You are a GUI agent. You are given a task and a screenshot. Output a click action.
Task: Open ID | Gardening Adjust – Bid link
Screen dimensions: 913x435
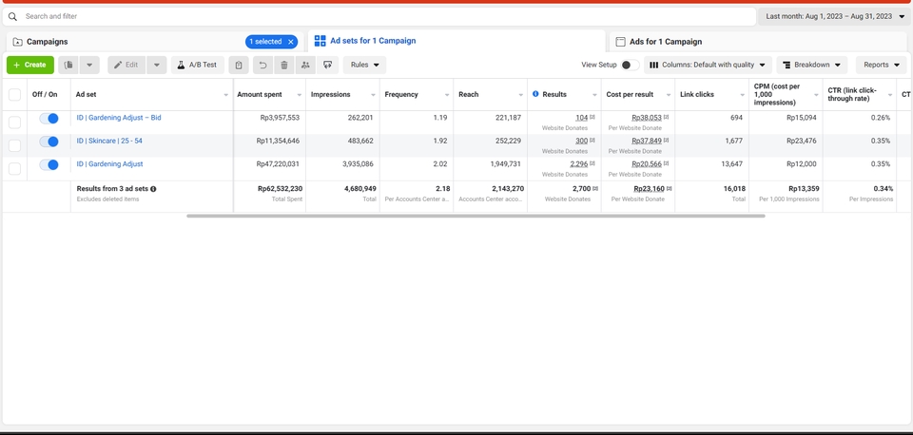point(119,118)
